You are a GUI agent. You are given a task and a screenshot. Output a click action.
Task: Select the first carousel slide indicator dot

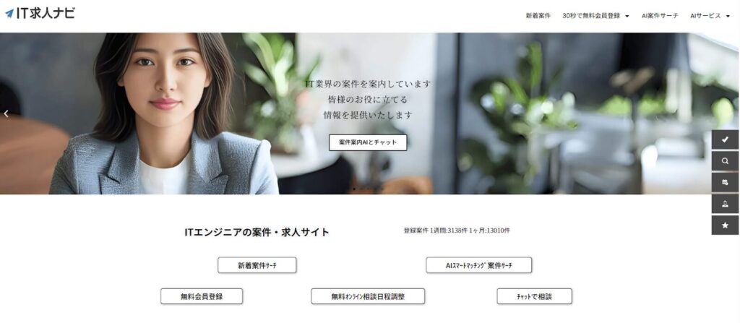point(354,189)
